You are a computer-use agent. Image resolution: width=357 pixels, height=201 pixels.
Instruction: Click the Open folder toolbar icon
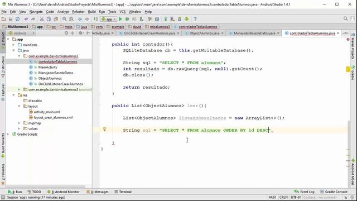[x=4, y=19]
